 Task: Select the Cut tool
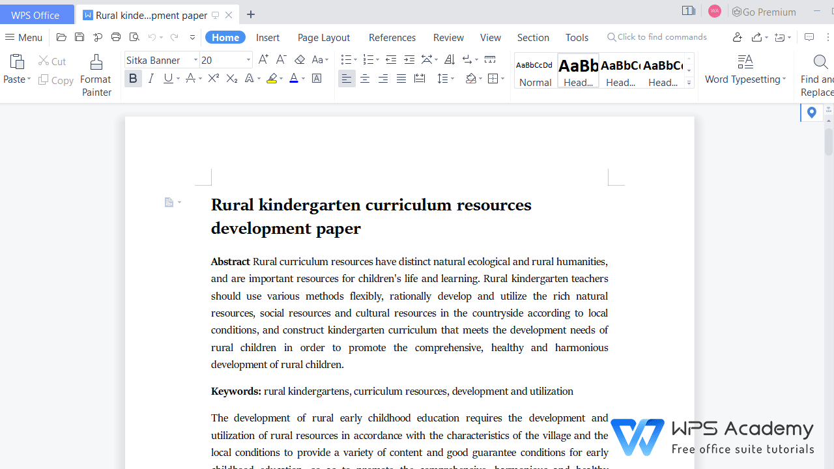click(52, 61)
